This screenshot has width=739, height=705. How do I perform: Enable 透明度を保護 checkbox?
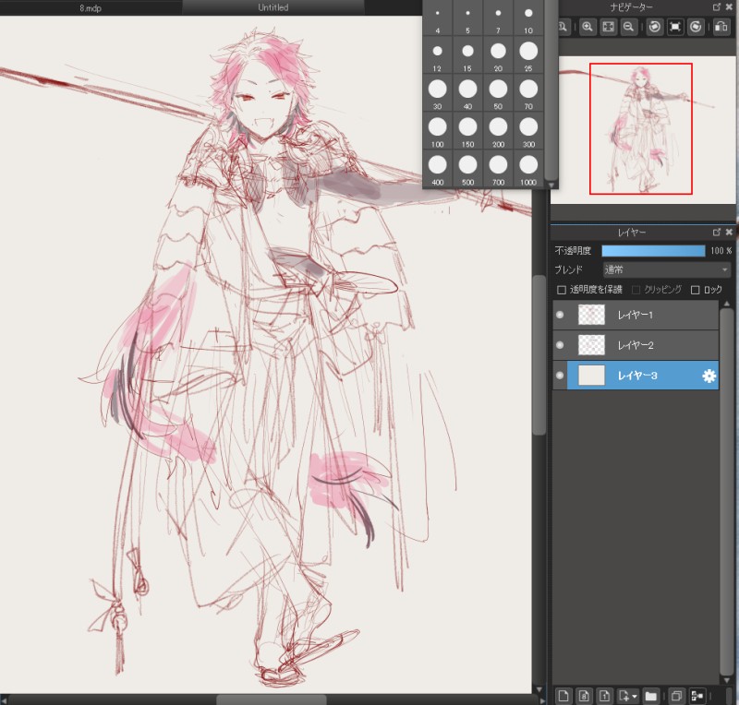(x=562, y=290)
